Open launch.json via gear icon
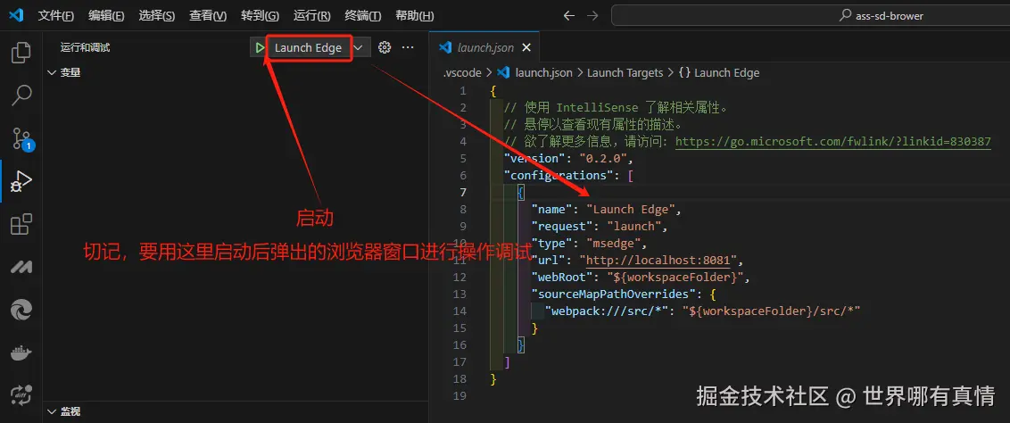1010x423 pixels. (385, 47)
